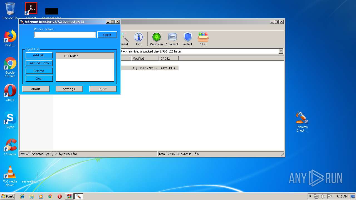356x200 pixels.
Task: Sort by Modified column in WinRAR
Action: 145,58
